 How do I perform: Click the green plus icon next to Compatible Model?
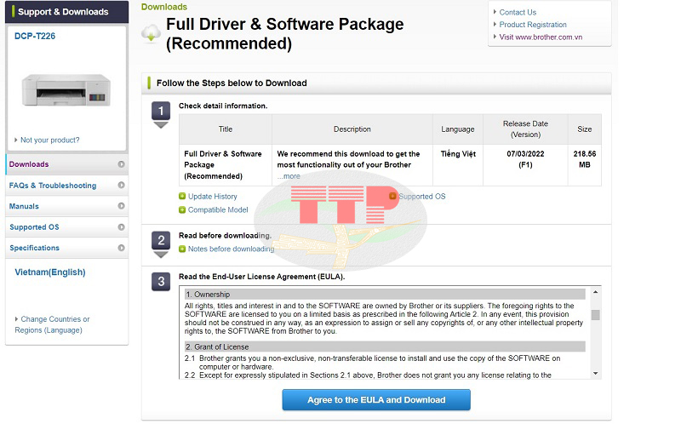pyautogui.click(x=182, y=209)
